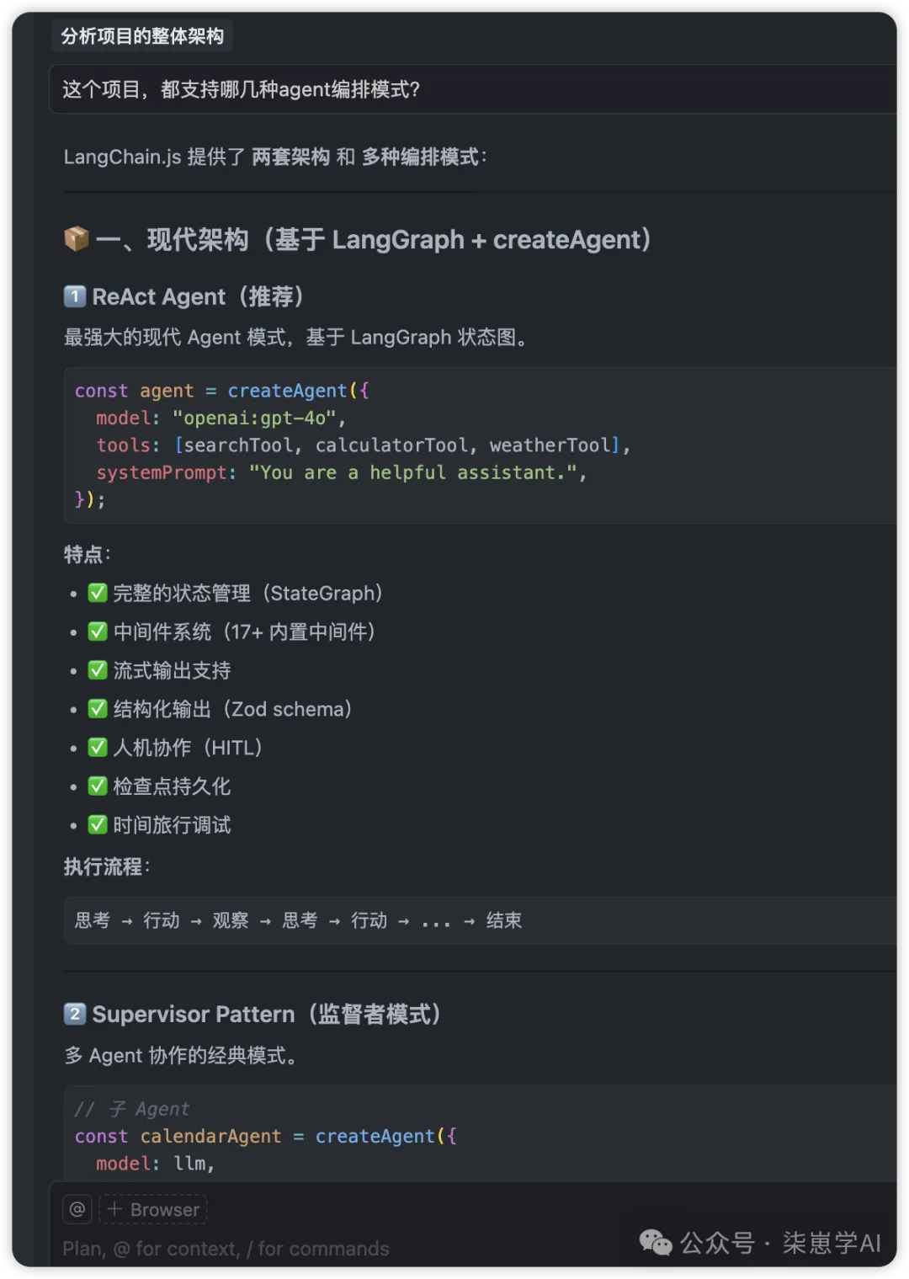Select the 1️⃣ badge before ReAct Agent
909x1279 pixels.
[74, 296]
